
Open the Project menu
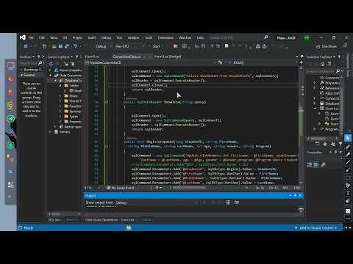point(77,38)
